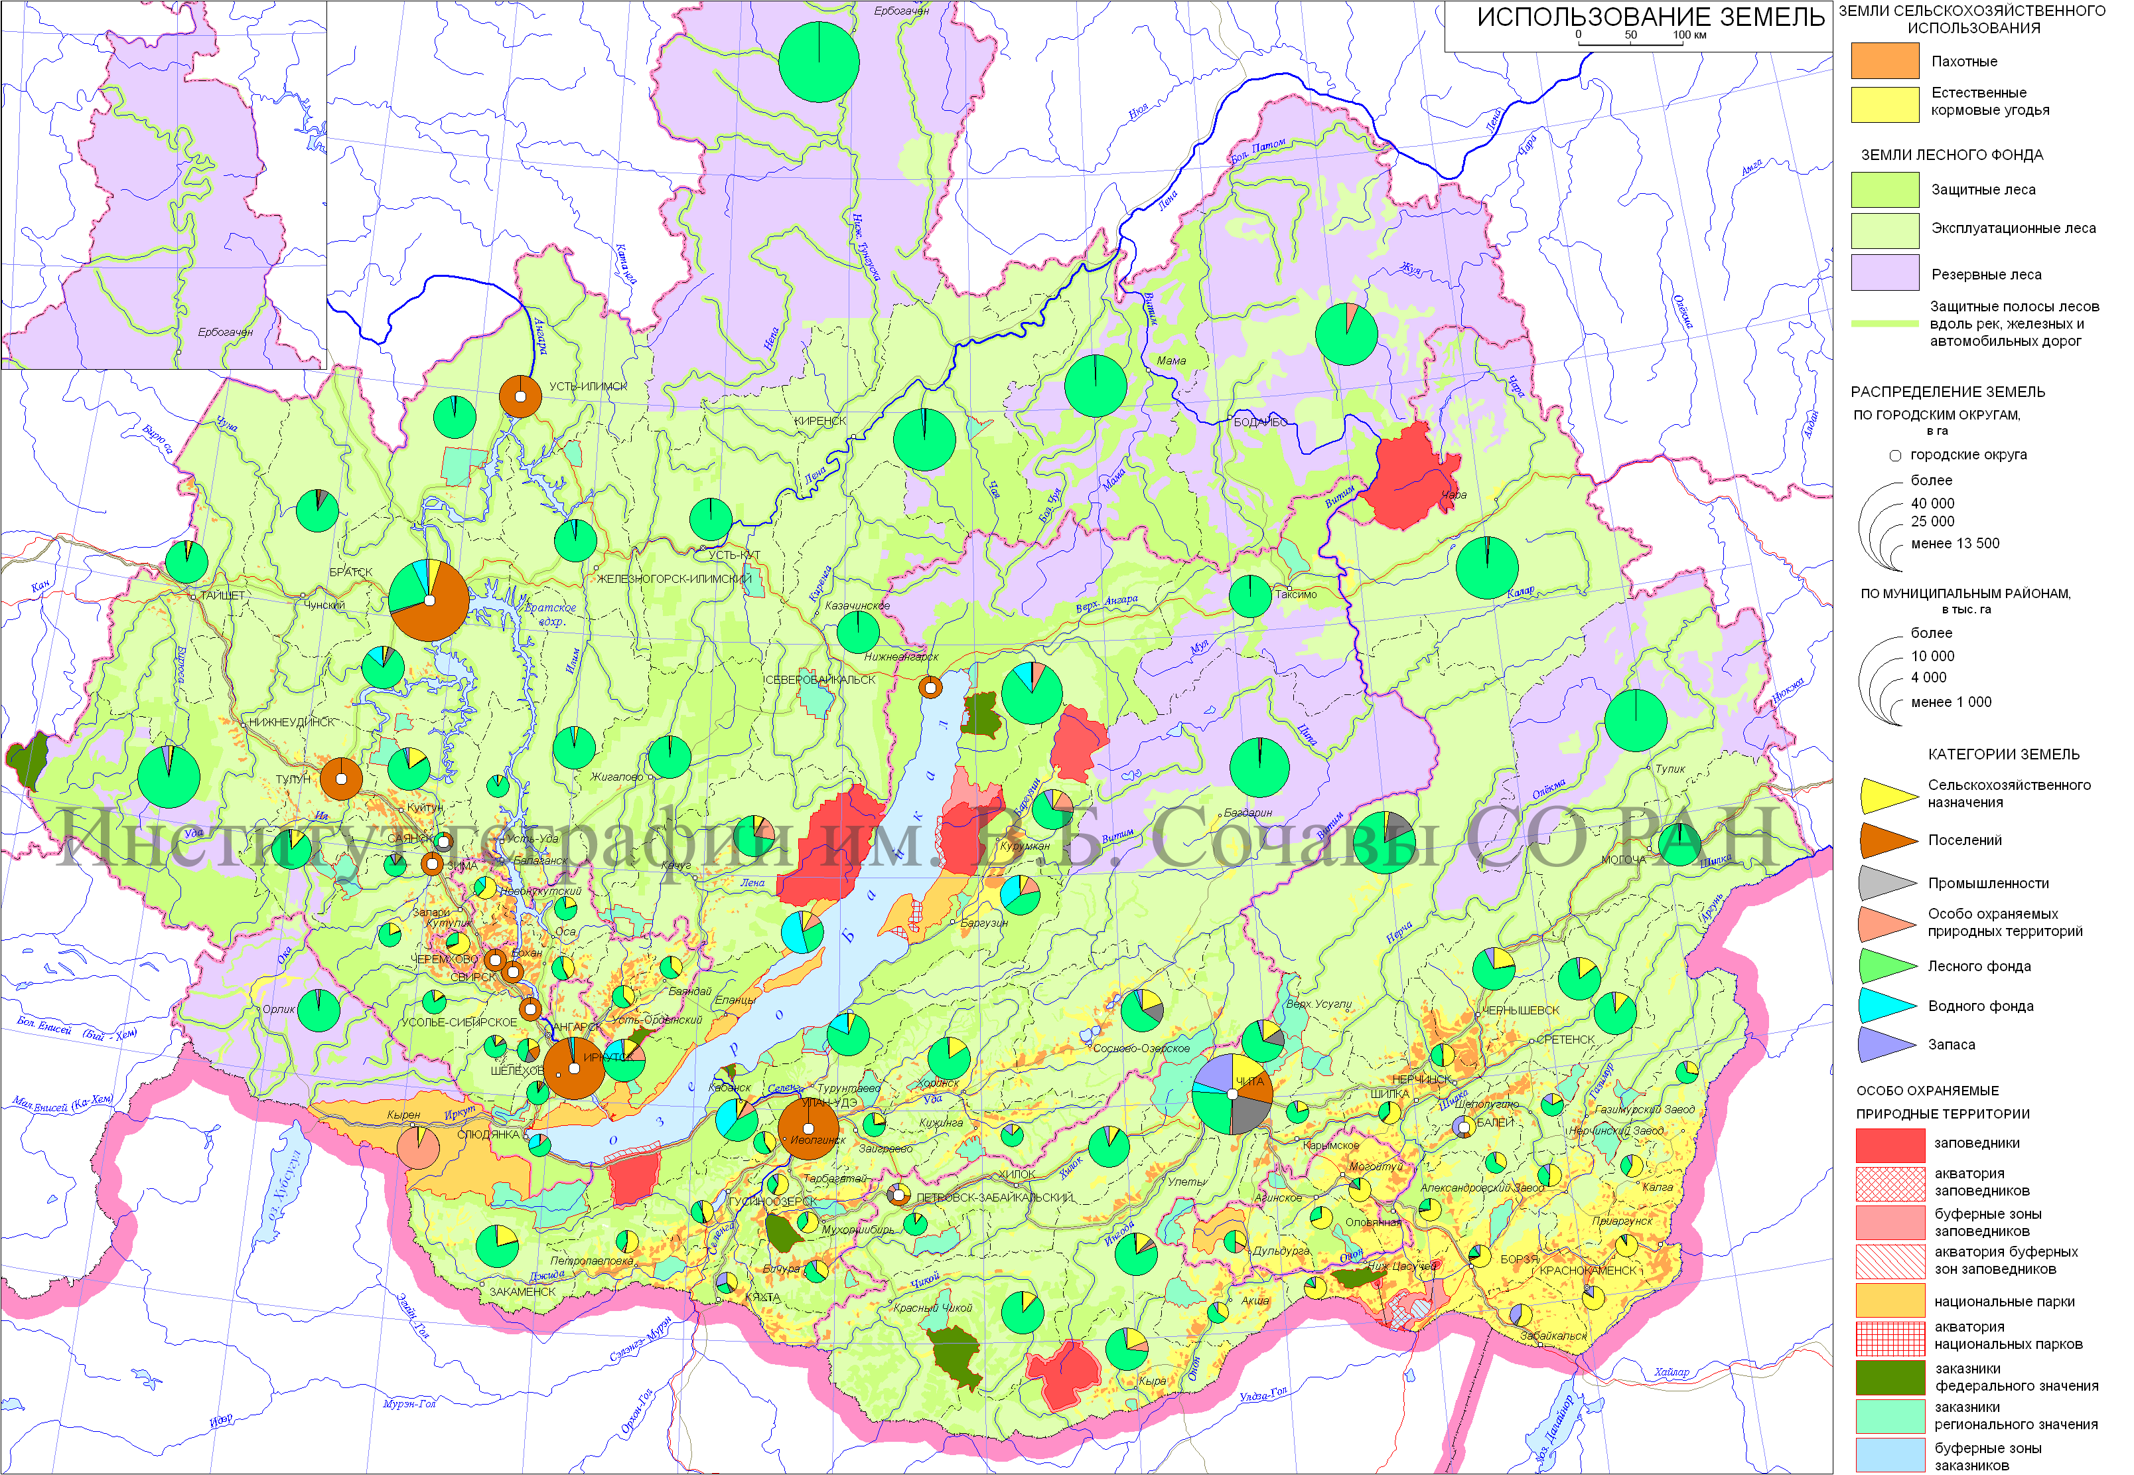Click the orange donut chart at ИРКУТСК

(x=574, y=1068)
